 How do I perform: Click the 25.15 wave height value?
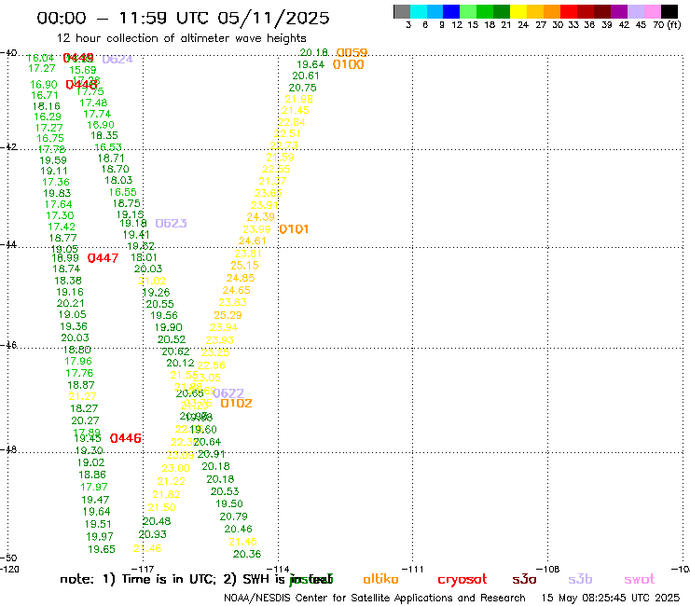[244, 266]
